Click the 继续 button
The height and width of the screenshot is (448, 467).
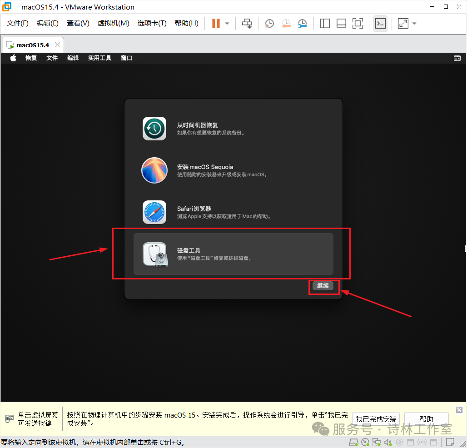(323, 286)
